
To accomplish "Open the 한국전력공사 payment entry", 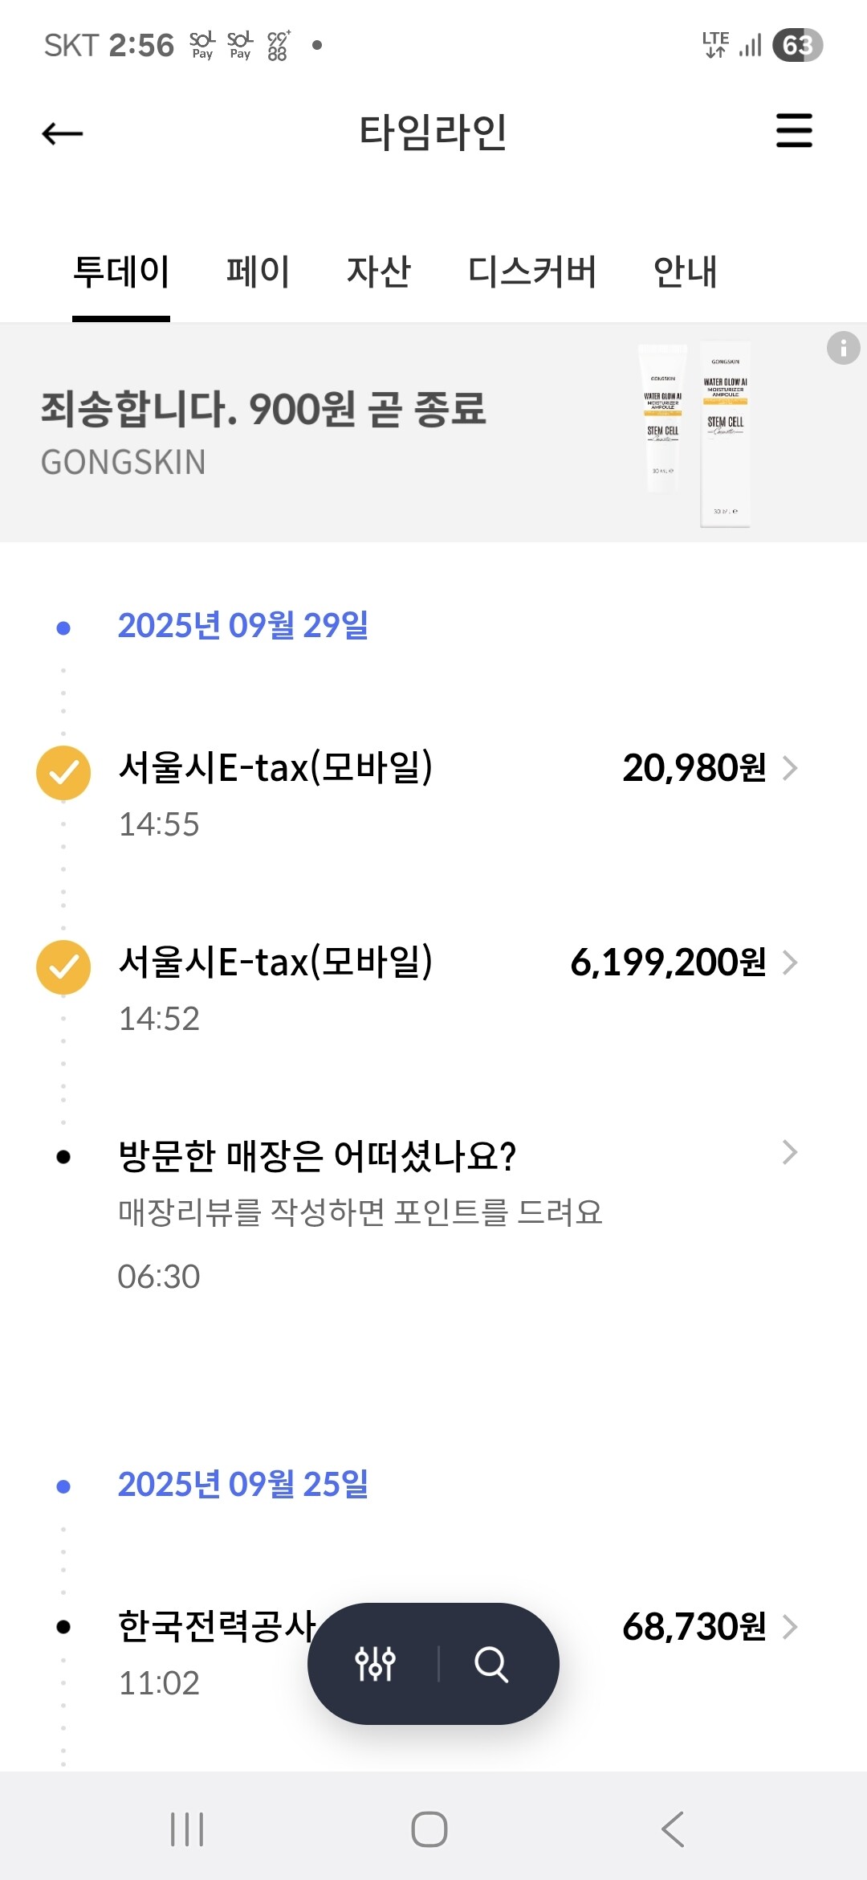I will coord(217,1627).
